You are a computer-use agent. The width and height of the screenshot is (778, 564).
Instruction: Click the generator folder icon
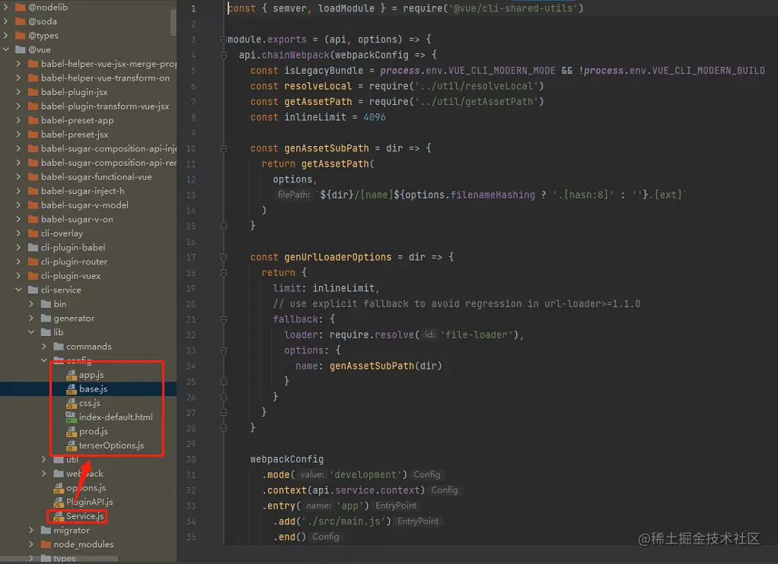(x=46, y=318)
